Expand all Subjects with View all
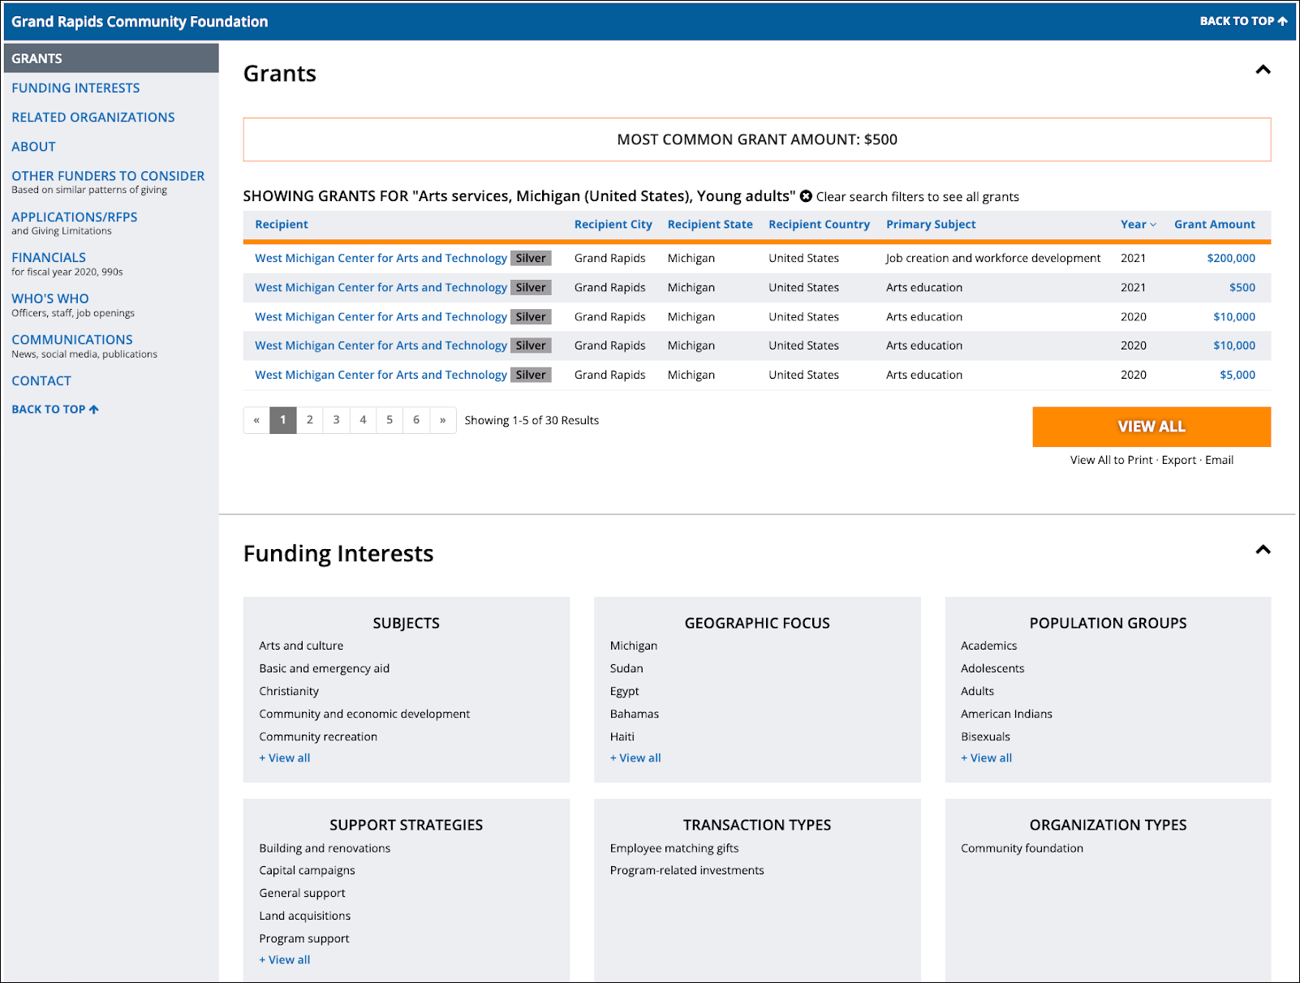 (284, 758)
